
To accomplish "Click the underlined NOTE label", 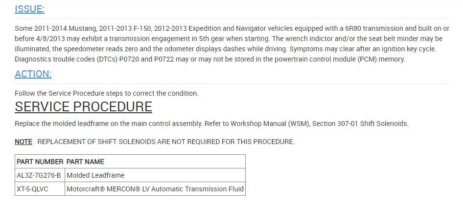I will click(23, 142).
